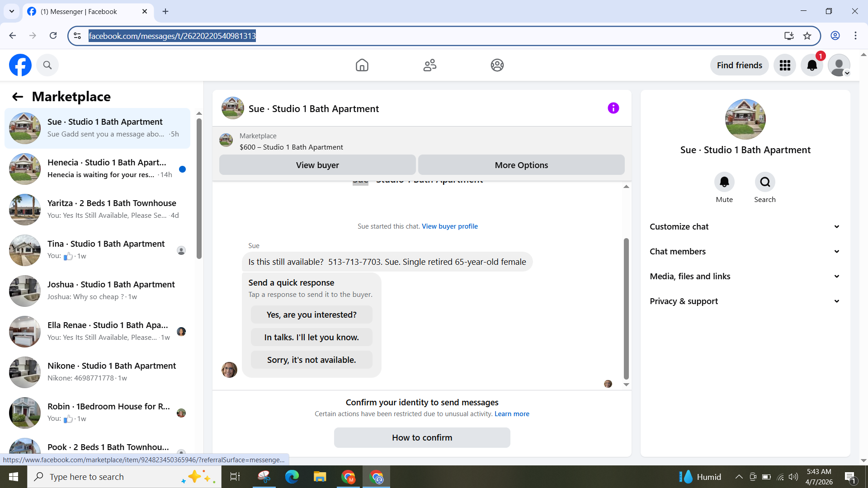The width and height of the screenshot is (868, 488).
Task: Open the Menu grid icon
Action: pyautogui.click(x=785, y=65)
